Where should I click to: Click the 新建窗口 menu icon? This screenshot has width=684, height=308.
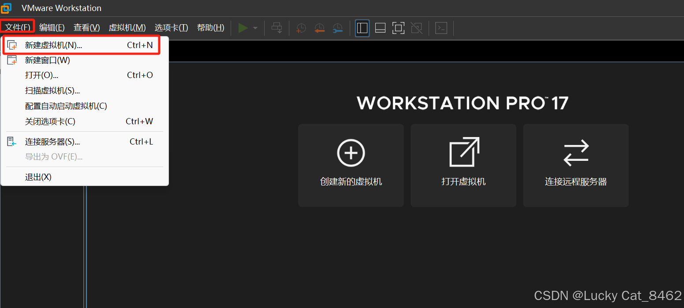[12, 60]
